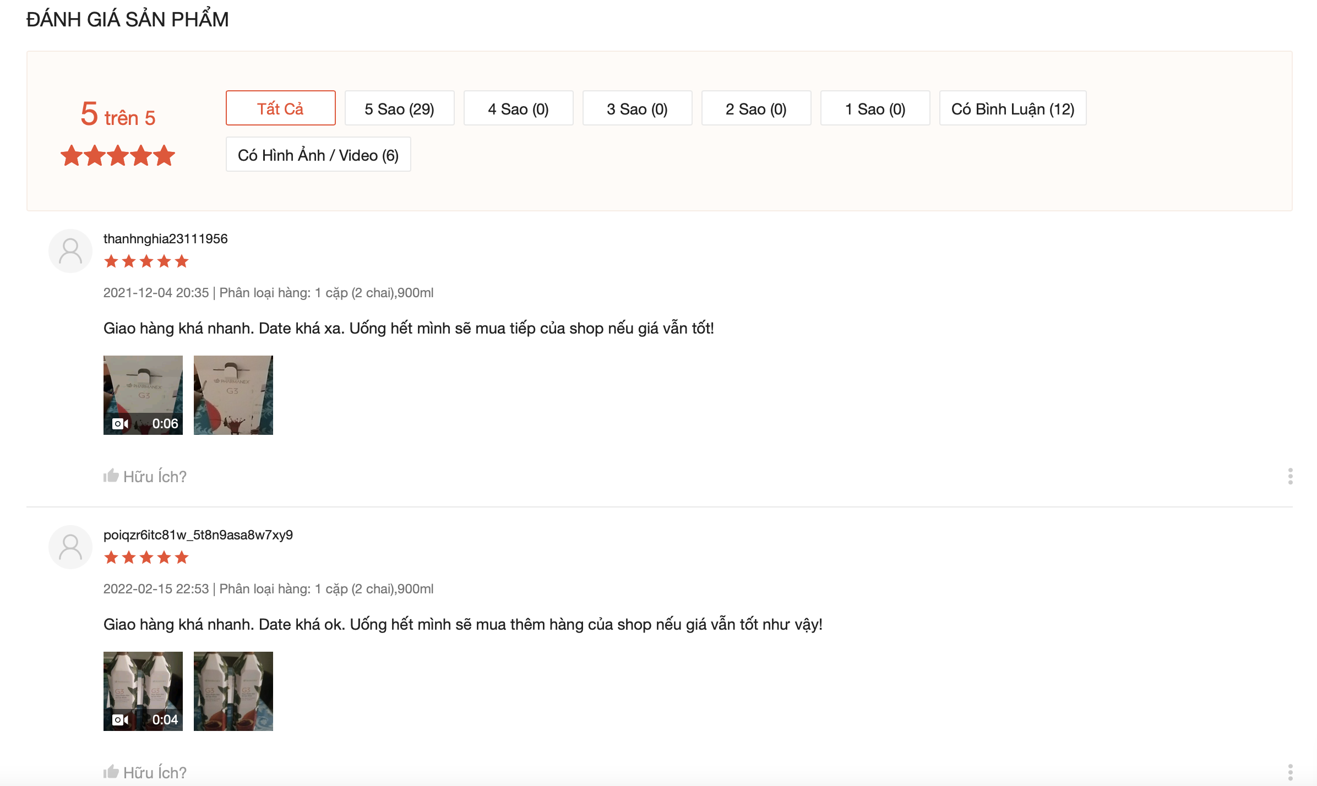The image size is (1317, 786).
Task: Filter reviews by 5 Sao (29)
Action: pos(399,108)
